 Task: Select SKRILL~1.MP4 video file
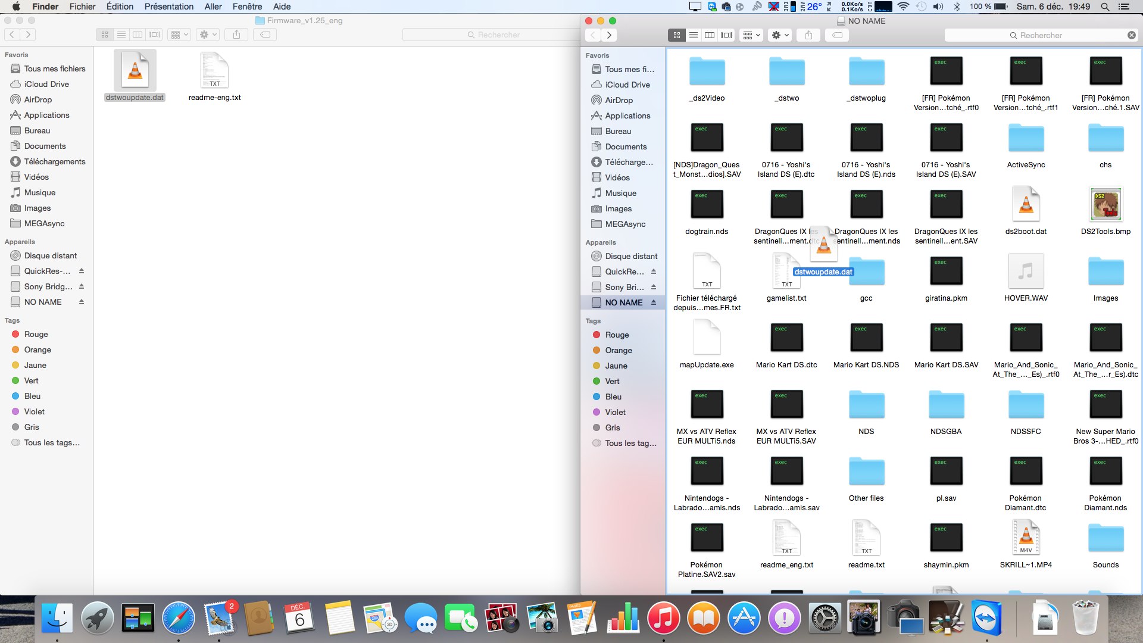click(x=1026, y=543)
